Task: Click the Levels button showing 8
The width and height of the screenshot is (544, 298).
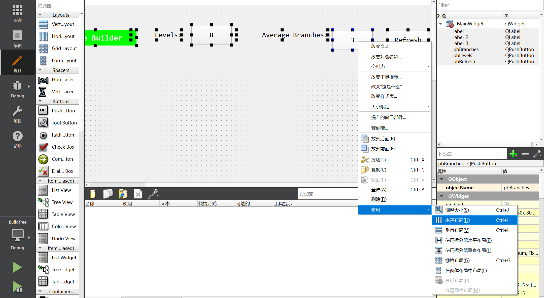Action: point(211,35)
